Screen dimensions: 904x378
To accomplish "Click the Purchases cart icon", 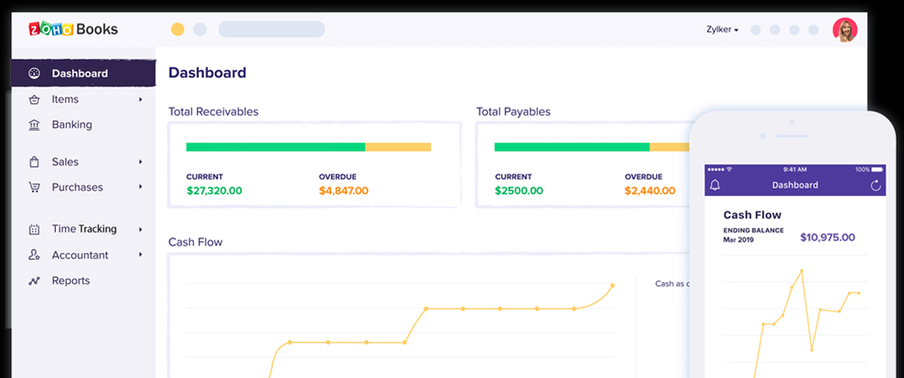I will [34, 188].
